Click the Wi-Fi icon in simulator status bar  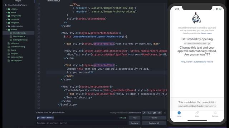point(217,9)
